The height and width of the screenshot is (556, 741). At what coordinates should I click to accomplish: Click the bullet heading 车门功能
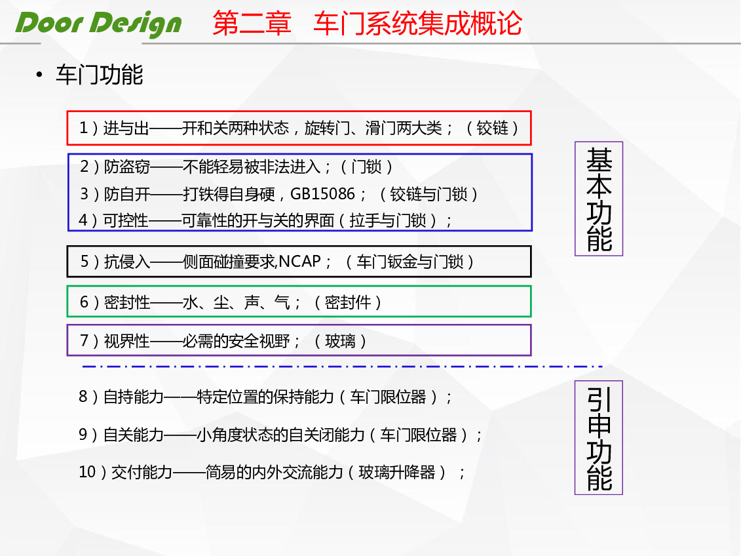(x=99, y=75)
